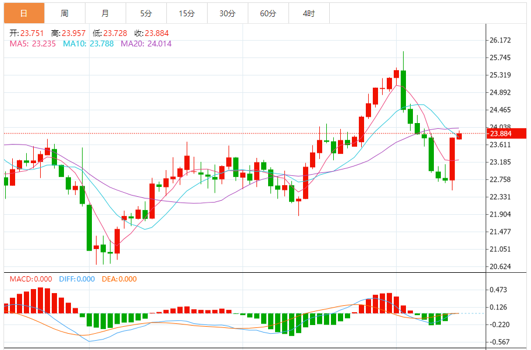Screen dimensions: 531x350
Task: Click the MA20: 24.014 label
Action: click(147, 44)
